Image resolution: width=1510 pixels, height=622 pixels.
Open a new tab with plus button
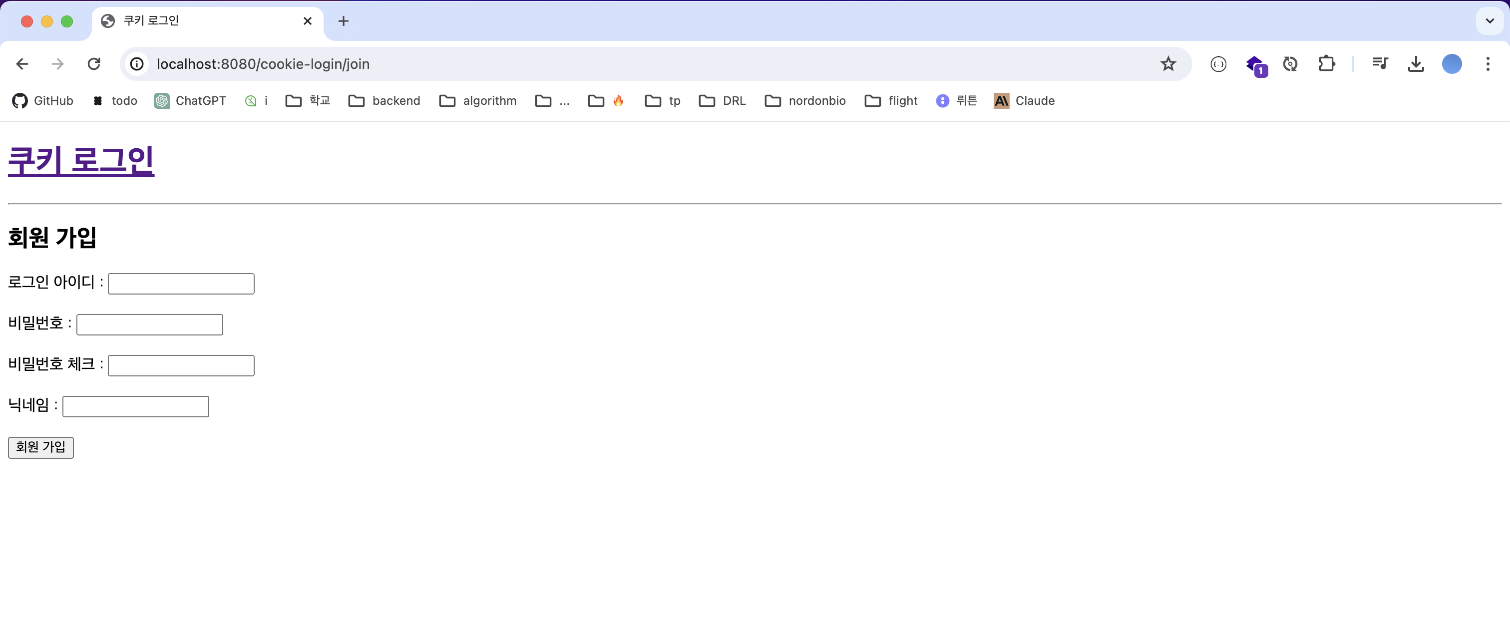344,21
